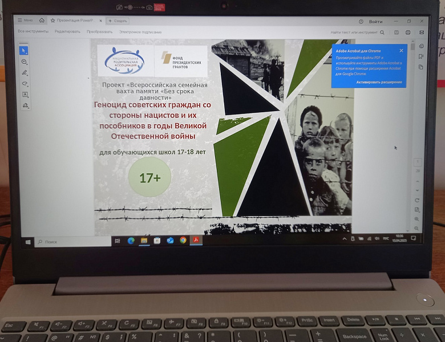Click the Войти sign-in button
This screenshot has width=445, height=342.
click(x=375, y=22)
